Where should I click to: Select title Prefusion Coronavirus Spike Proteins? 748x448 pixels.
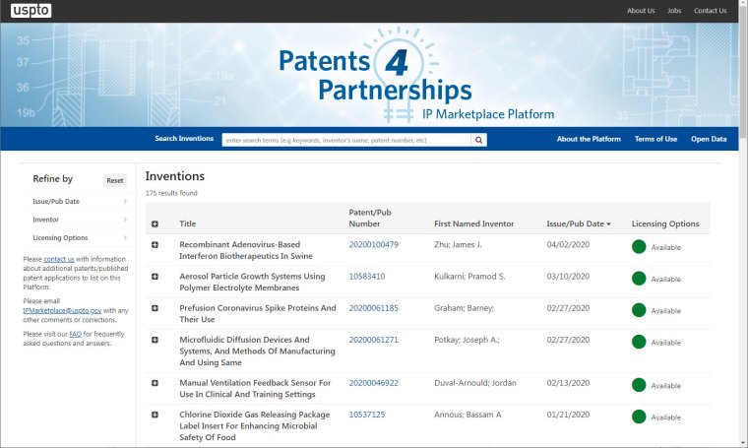(x=258, y=313)
